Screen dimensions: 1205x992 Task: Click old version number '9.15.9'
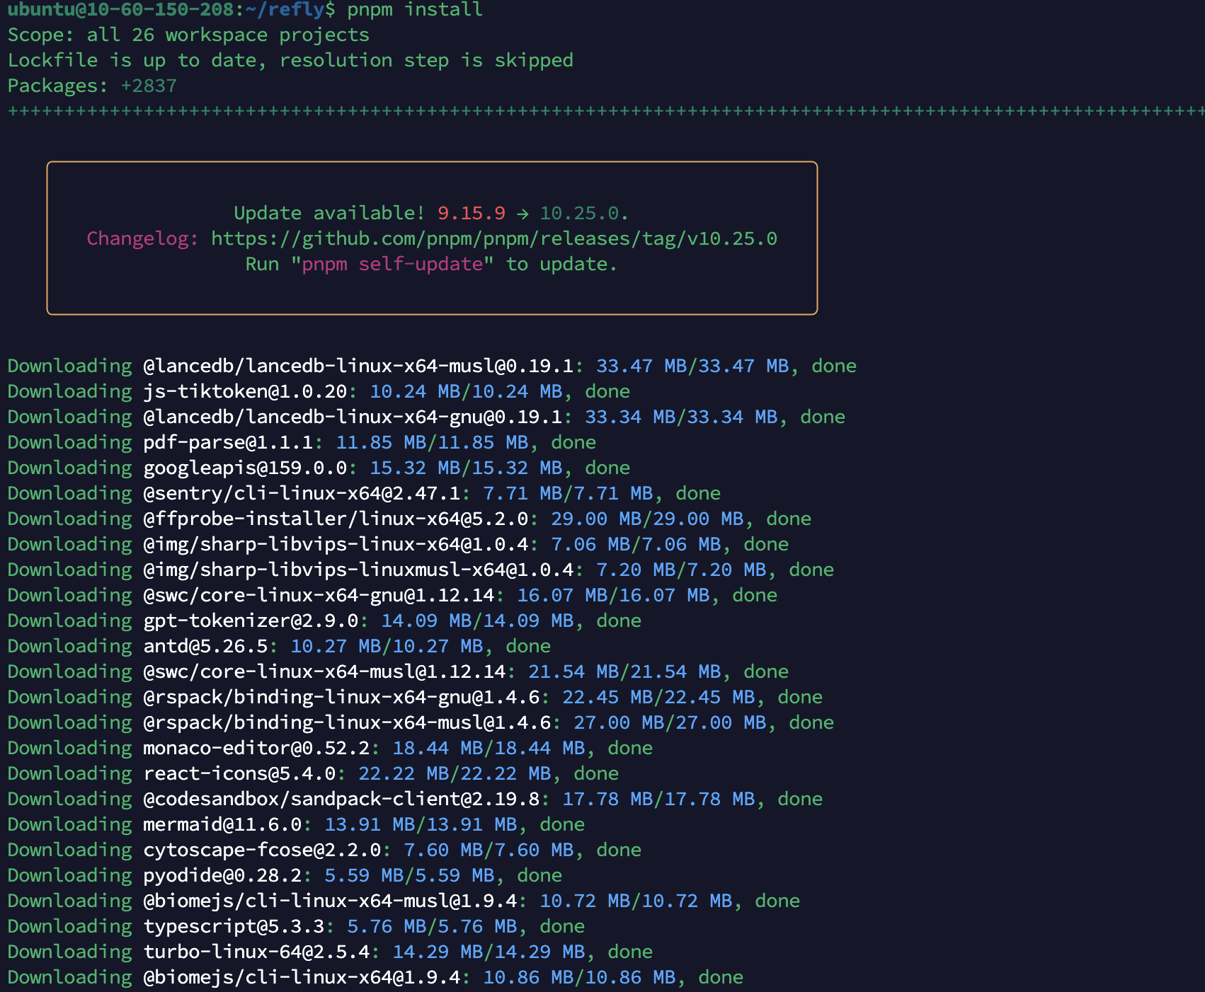[x=472, y=214]
